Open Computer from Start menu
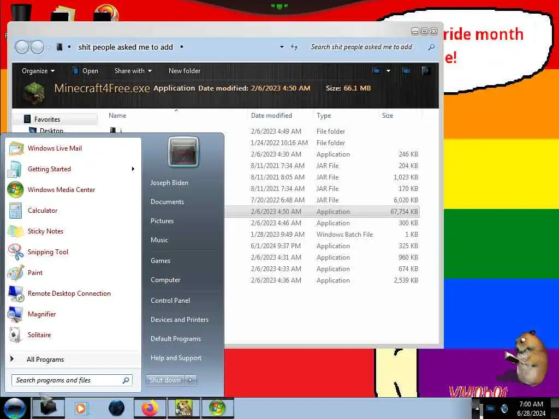This screenshot has width=559, height=419. coord(165,280)
